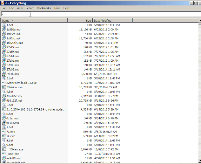Select the 3.bat batch file icon

pyautogui.click(x=4, y=78)
